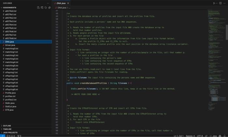Viewport: 228px width, 137px height.
Task: Change file encoding via UTF-8
Action: pyautogui.click(x=200, y=136)
